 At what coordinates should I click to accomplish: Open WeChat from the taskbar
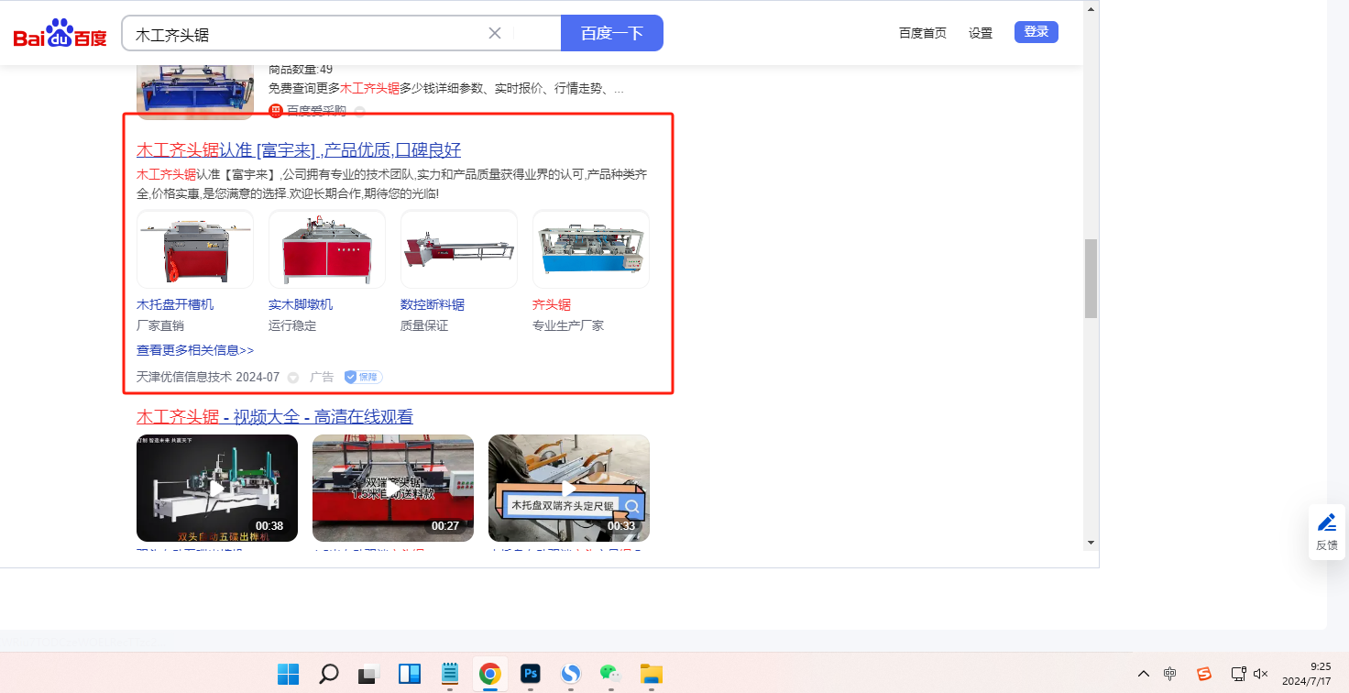(610, 674)
